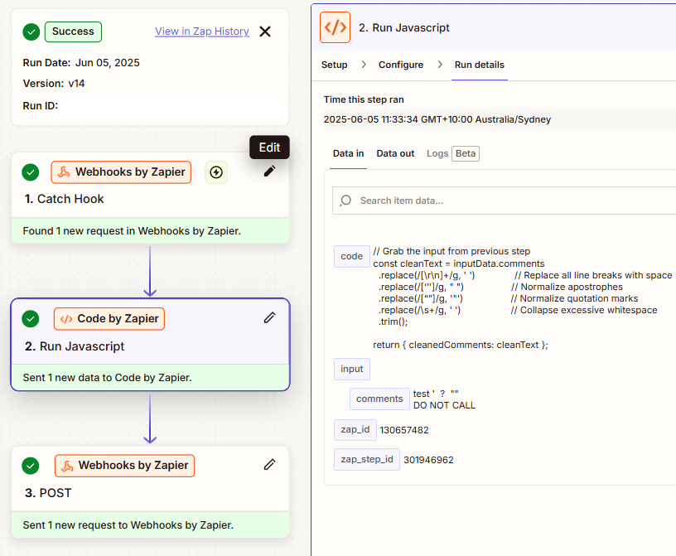This screenshot has height=556, width=676.
Task: Select the 1. Catch Hook step title
Action: click(65, 199)
